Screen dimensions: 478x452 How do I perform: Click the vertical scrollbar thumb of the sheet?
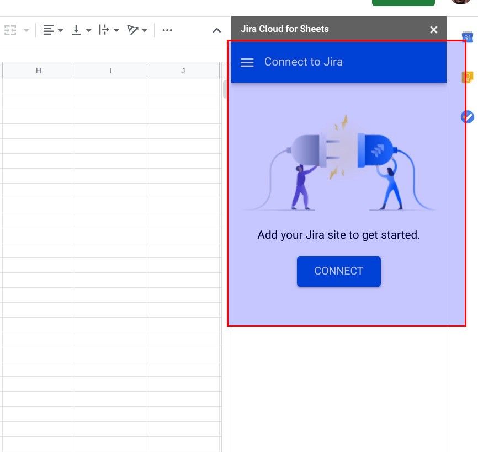(225, 89)
